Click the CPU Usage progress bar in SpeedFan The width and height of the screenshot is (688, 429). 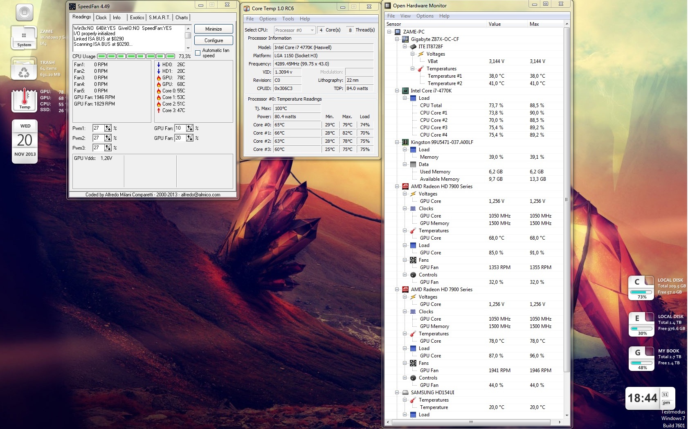coord(136,56)
